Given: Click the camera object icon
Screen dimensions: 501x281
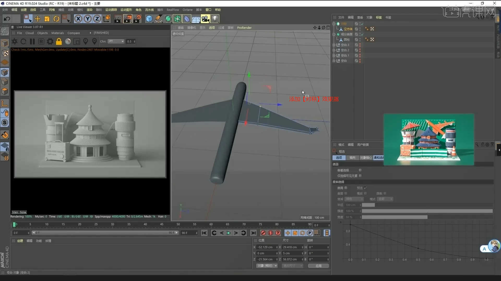Looking at the screenshot, I should click(205, 19).
